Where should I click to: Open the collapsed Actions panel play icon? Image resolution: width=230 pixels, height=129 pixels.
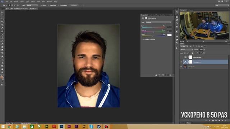[177, 48]
